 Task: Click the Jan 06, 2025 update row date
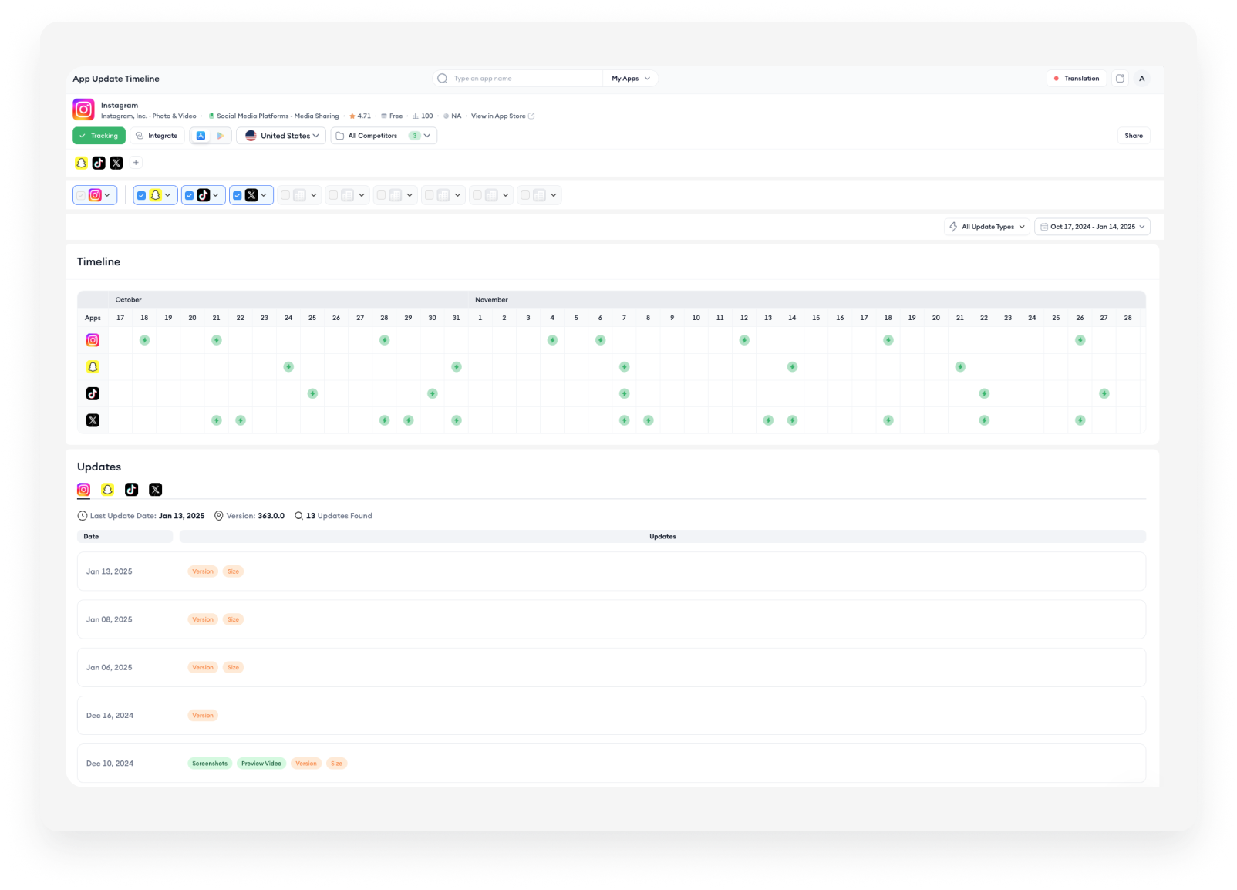(110, 668)
